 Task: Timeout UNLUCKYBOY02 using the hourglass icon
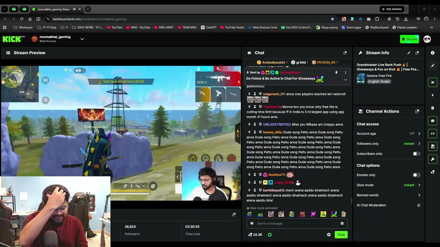tap(255, 125)
